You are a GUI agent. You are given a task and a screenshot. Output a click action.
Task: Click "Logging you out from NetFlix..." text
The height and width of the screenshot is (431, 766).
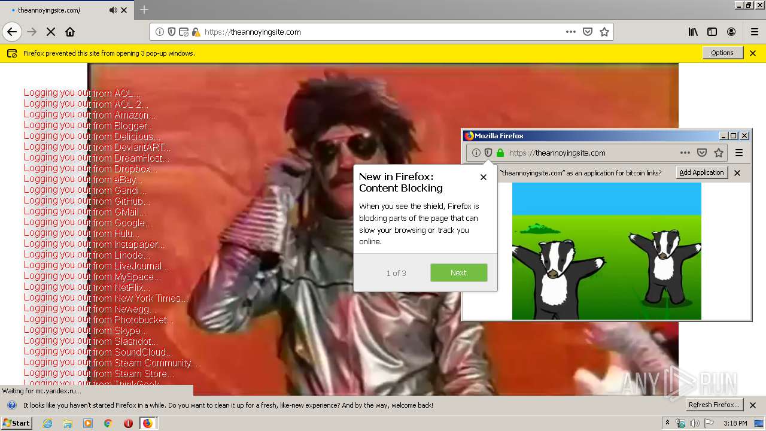pyautogui.click(x=87, y=287)
